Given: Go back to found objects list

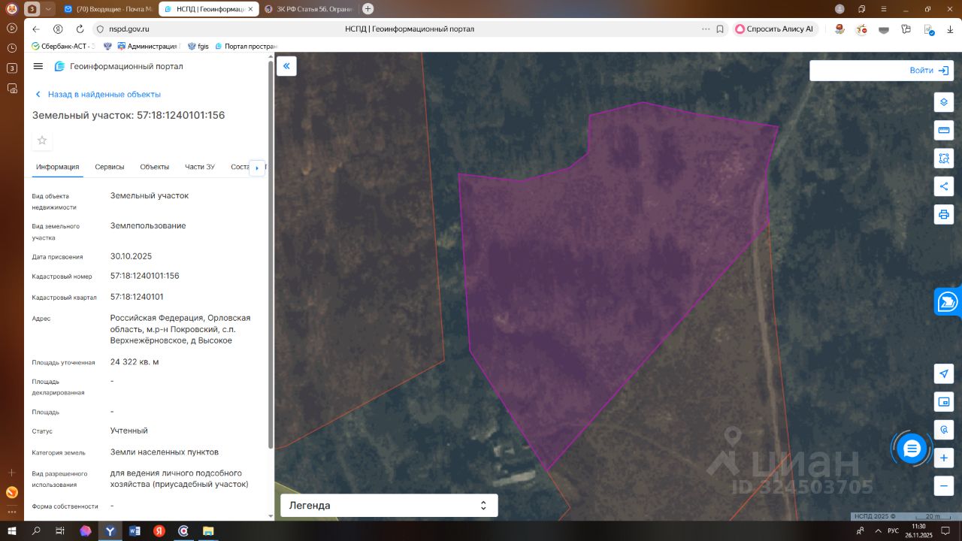Looking at the screenshot, I should point(98,95).
